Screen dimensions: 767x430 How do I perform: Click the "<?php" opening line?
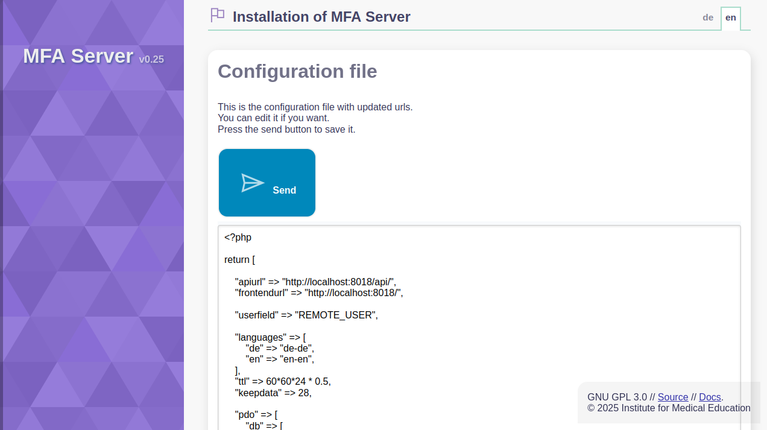[x=238, y=237]
